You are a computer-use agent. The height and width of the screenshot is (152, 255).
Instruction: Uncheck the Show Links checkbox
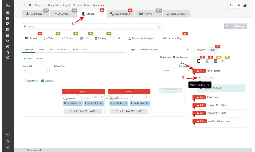43,81
